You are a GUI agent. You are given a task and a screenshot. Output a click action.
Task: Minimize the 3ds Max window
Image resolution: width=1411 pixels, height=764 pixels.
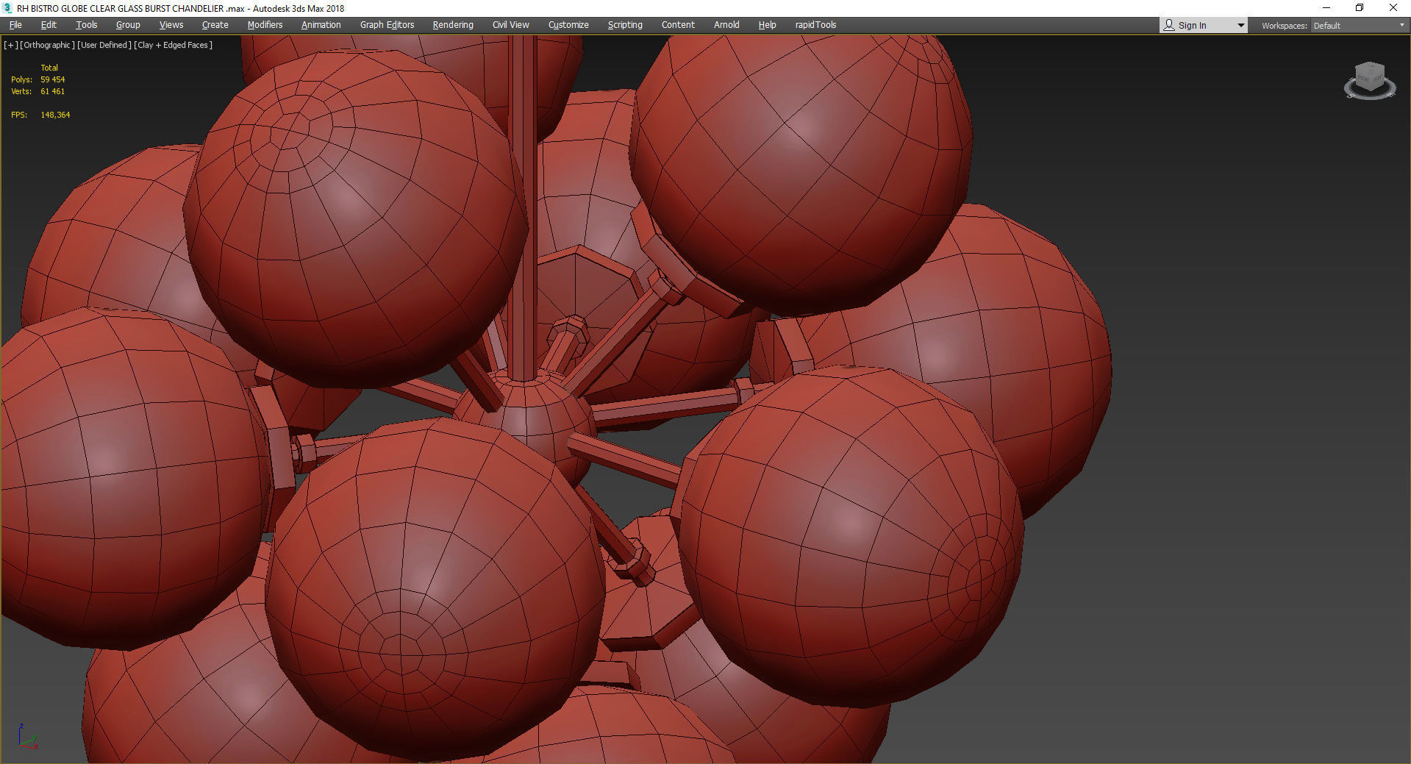click(1326, 8)
